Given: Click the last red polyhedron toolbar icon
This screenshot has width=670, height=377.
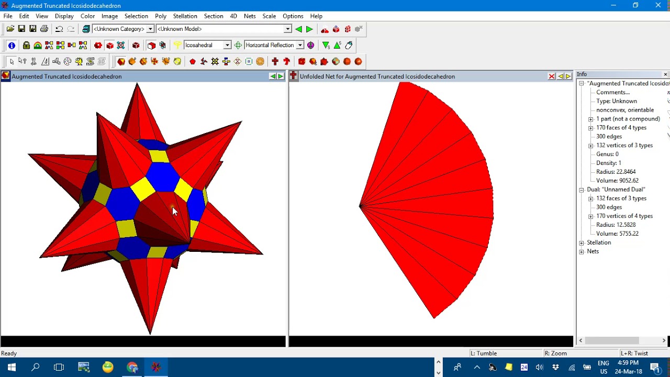Looking at the screenshot, I should [358, 62].
